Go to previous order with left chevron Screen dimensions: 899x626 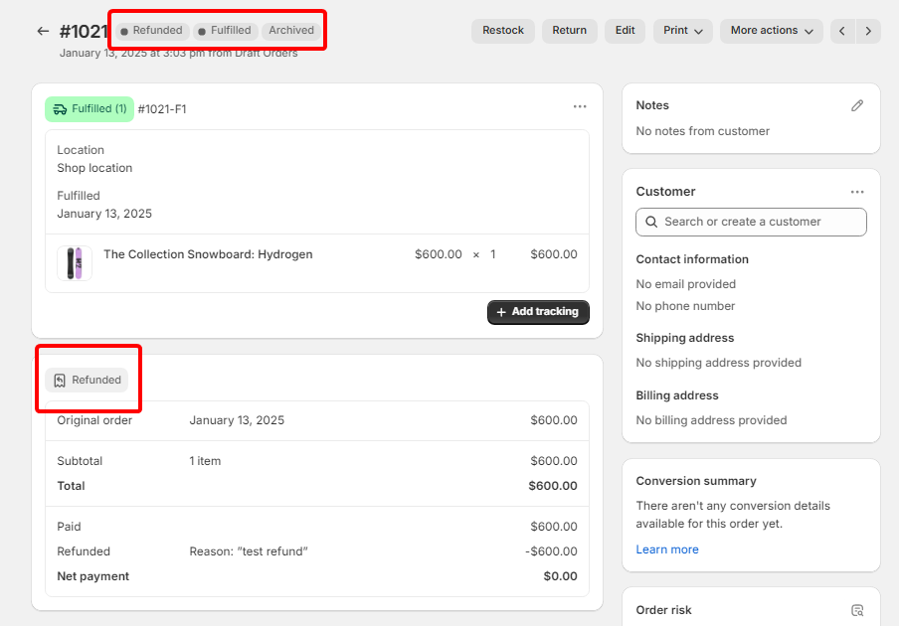click(842, 31)
